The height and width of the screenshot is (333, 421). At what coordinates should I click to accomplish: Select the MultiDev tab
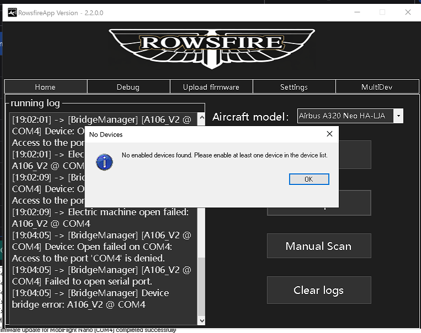point(377,87)
